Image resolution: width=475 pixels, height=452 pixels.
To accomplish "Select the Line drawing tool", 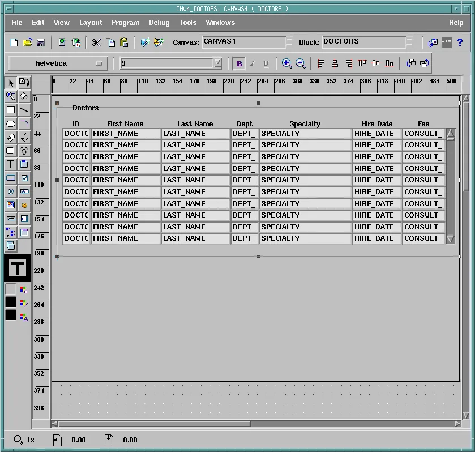I will coord(24,110).
